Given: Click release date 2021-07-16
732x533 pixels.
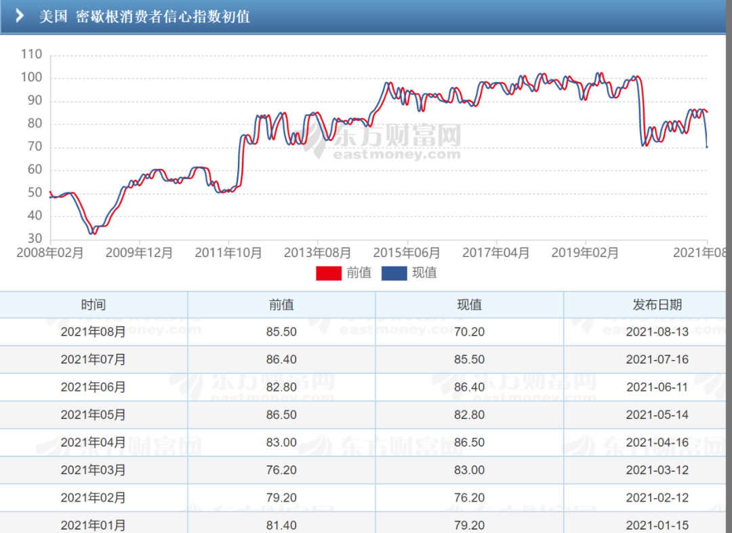Looking at the screenshot, I should (x=657, y=359).
